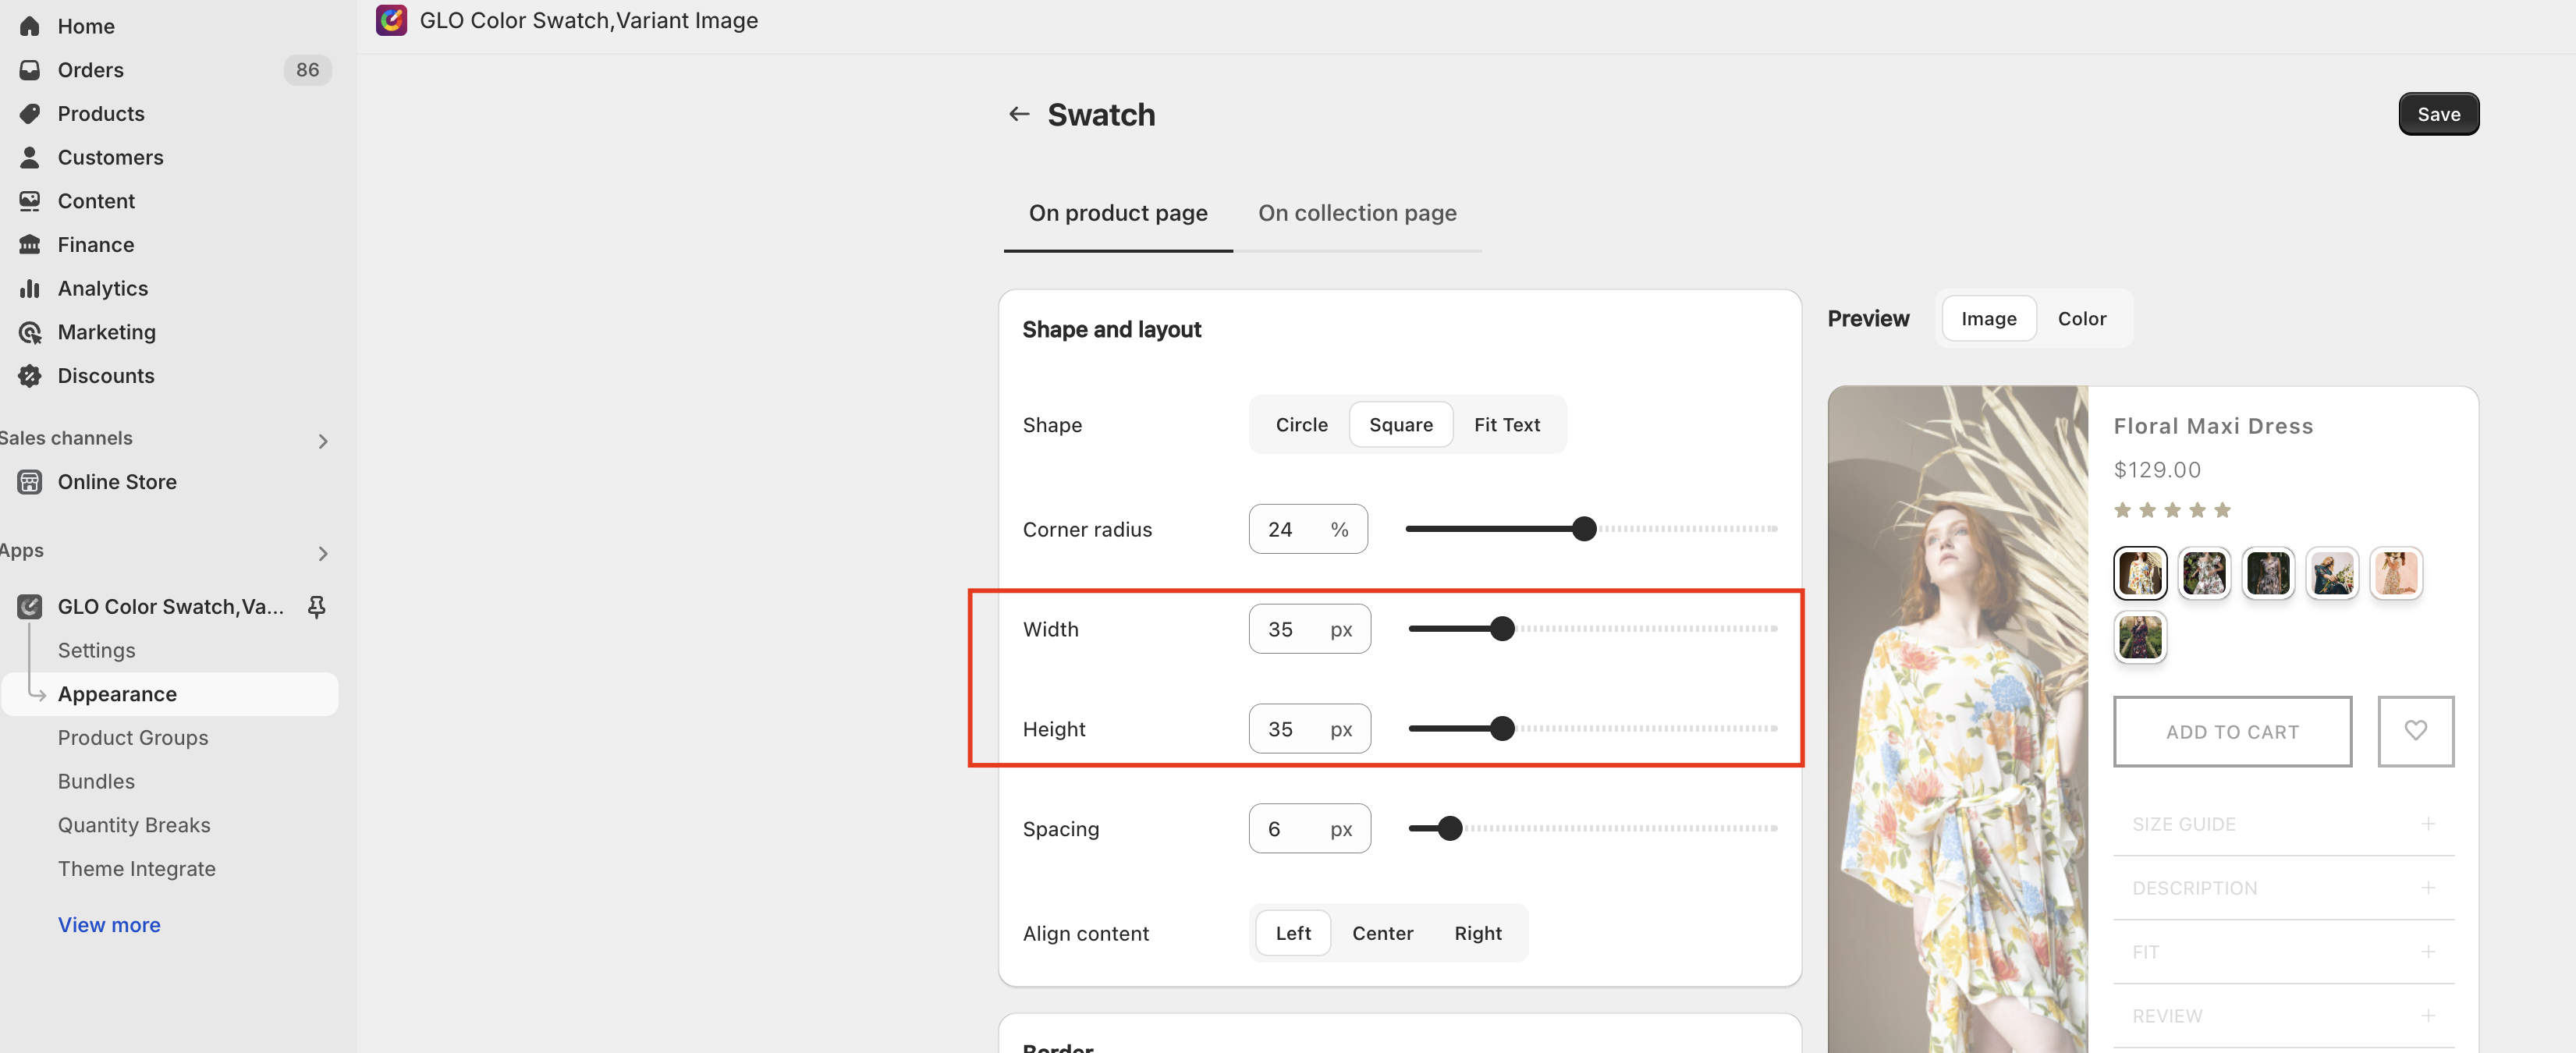Image resolution: width=2576 pixels, height=1053 pixels.
Task: Click the GLO app logo in header
Action: 391,20
